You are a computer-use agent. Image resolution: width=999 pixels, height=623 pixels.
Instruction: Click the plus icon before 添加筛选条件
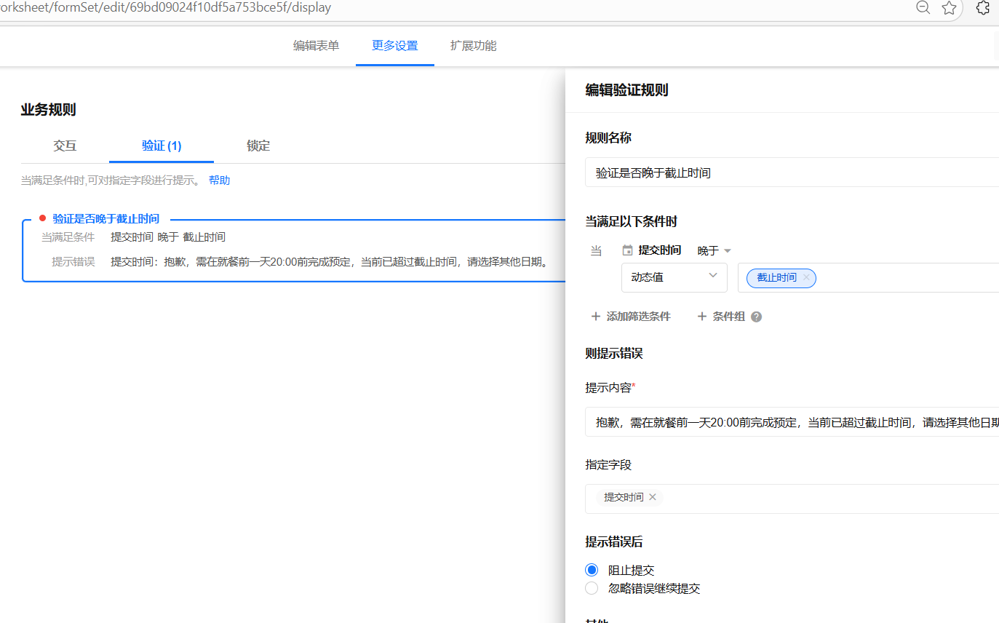[596, 317]
